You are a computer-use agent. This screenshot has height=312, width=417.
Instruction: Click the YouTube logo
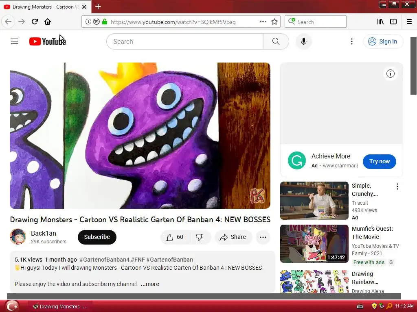tap(48, 41)
